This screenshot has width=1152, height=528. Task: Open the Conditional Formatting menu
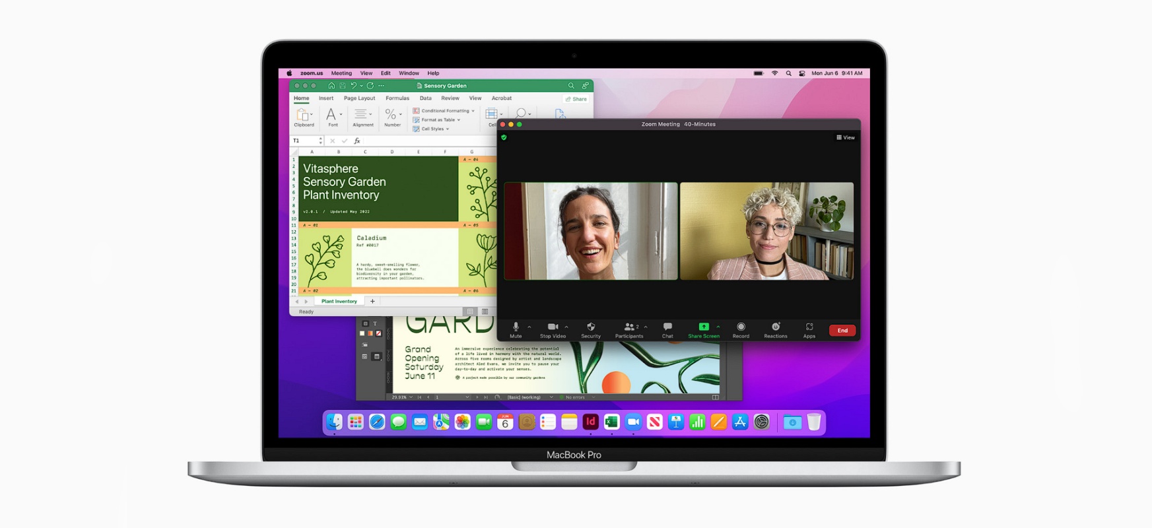[x=444, y=111]
